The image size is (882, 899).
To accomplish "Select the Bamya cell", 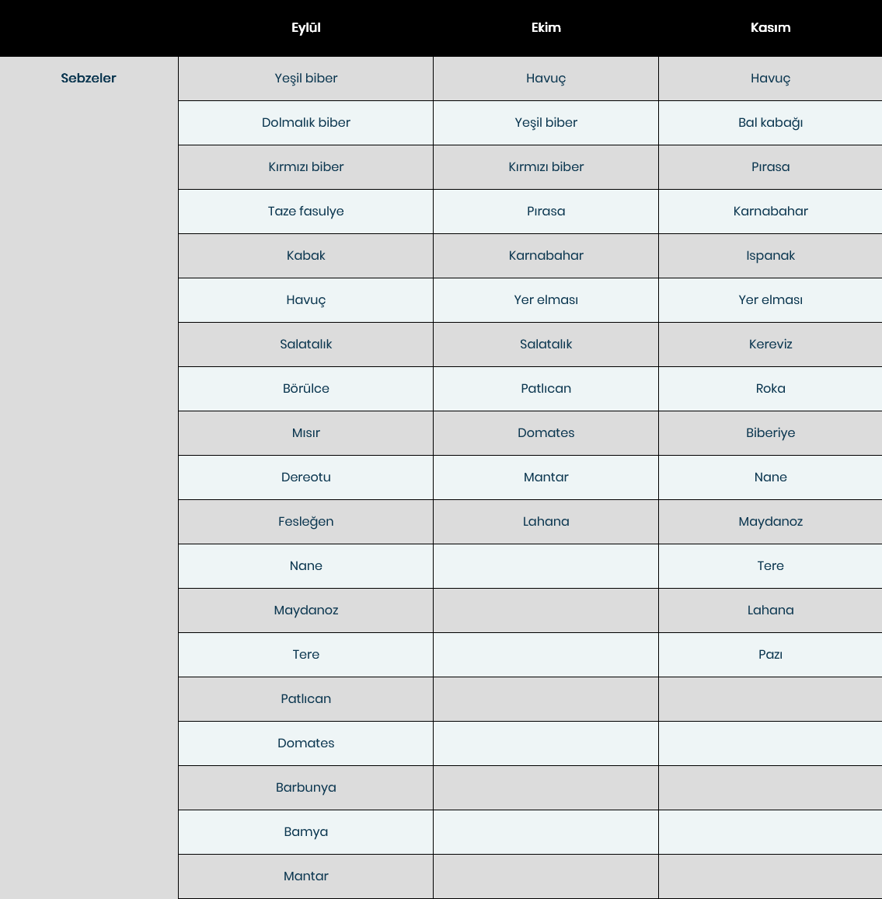I will click(306, 832).
